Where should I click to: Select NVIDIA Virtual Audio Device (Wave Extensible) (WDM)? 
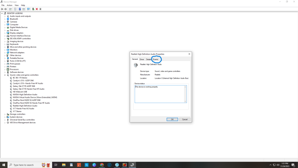[x=35, y=97]
